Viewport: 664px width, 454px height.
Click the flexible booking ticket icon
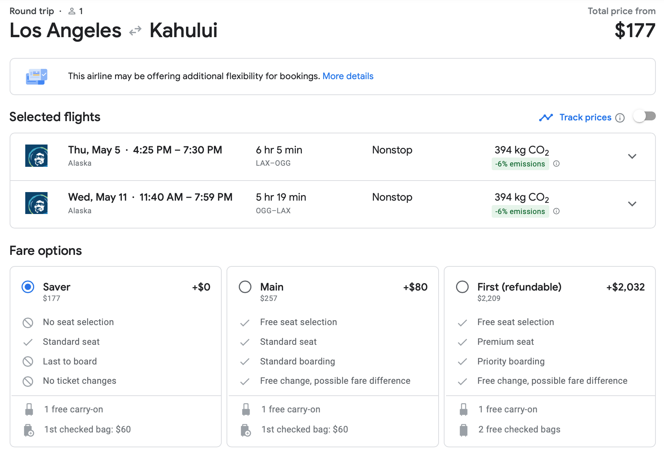coord(36,77)
